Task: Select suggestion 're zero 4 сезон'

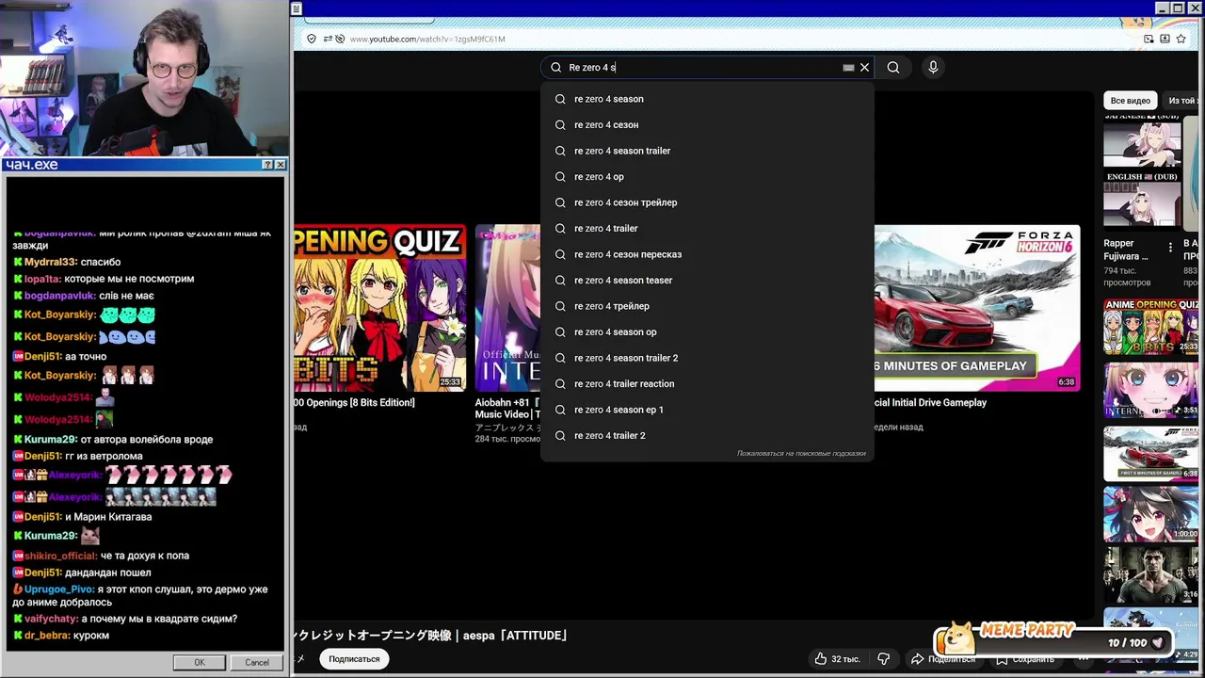Action: click(x=707, y=124)
